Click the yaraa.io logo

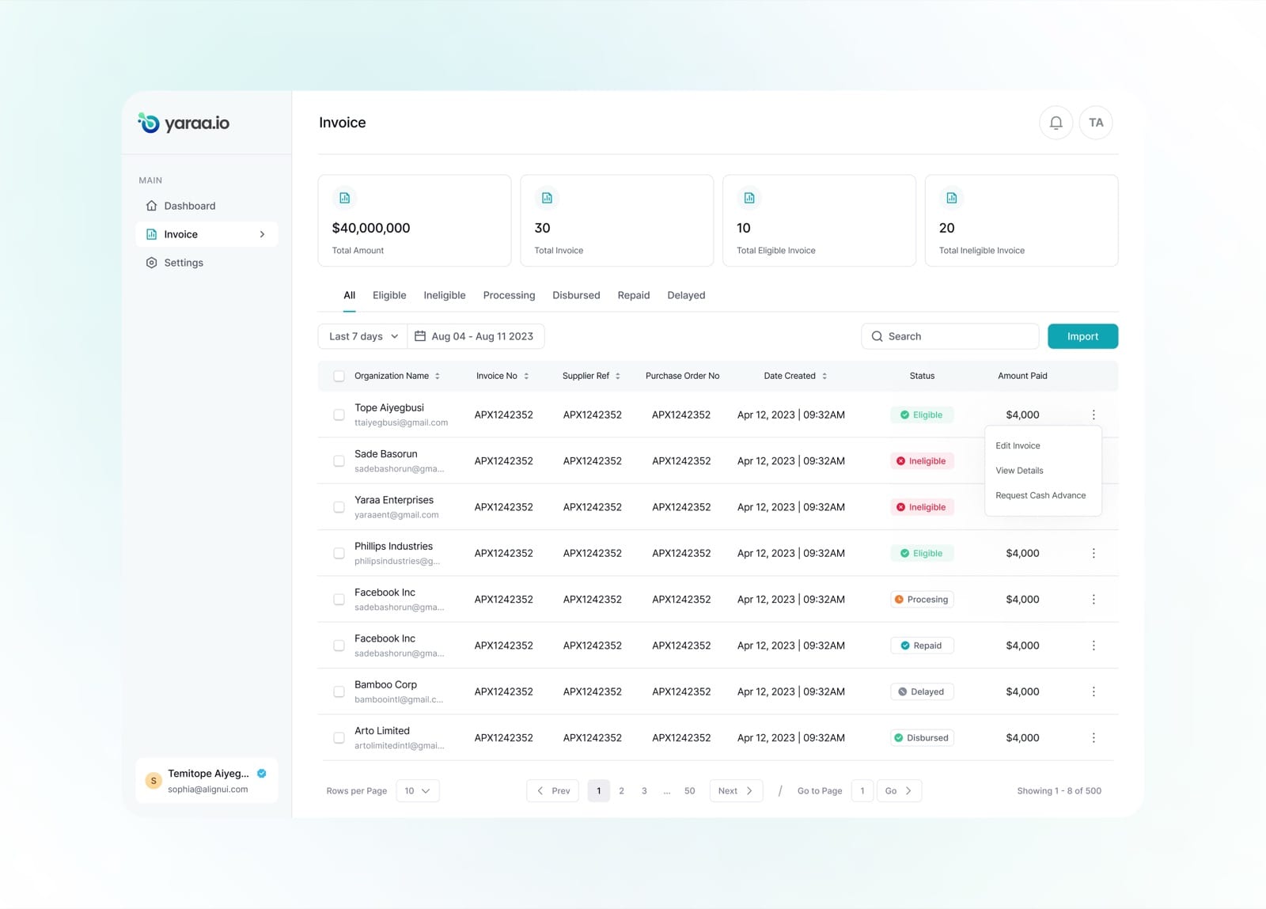(x=184, y=123)
